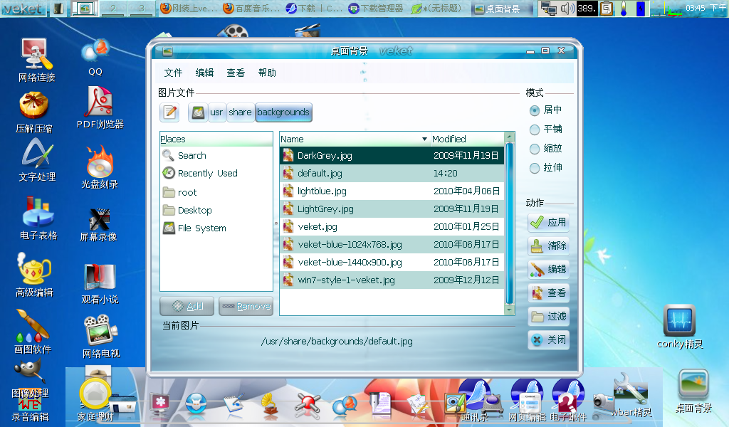
Task: Select the lightblue.jpg file
Action: click(x=392, y=191)
